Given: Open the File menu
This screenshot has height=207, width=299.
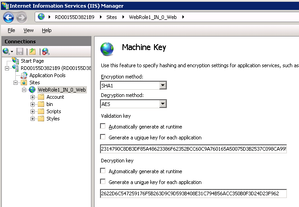Looking at the screenshot, I should [x=11, y=30].
